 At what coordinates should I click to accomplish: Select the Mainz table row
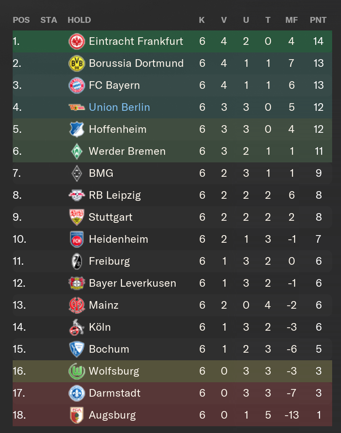click(x=172, y=305)
